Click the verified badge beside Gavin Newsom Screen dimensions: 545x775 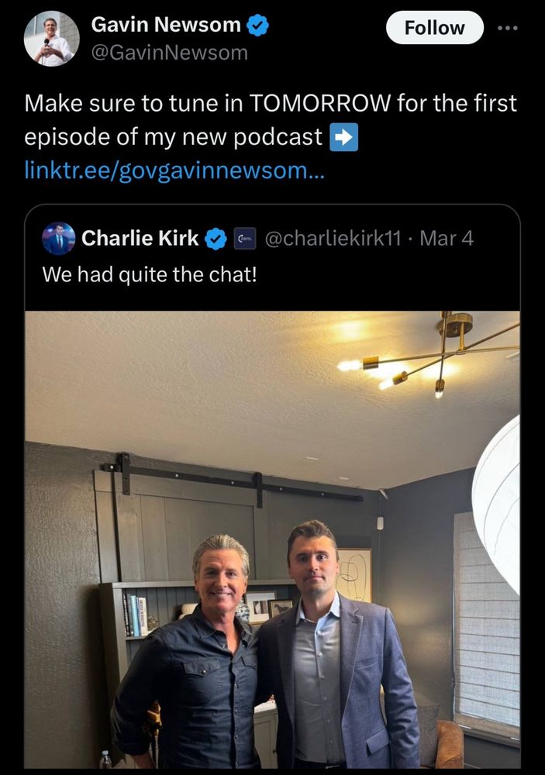(x=257, y=25)
